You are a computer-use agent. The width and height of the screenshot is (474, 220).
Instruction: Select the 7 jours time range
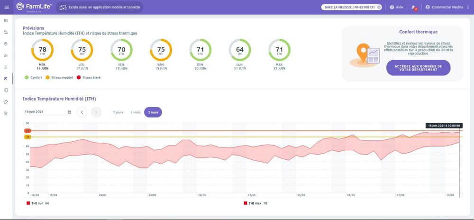(118, 112)
